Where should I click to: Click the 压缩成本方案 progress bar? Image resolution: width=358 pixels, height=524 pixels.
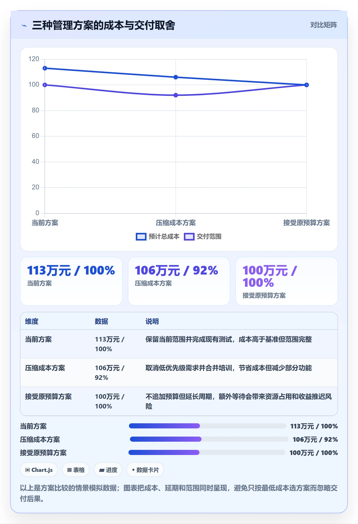click(x=209, y=439)
